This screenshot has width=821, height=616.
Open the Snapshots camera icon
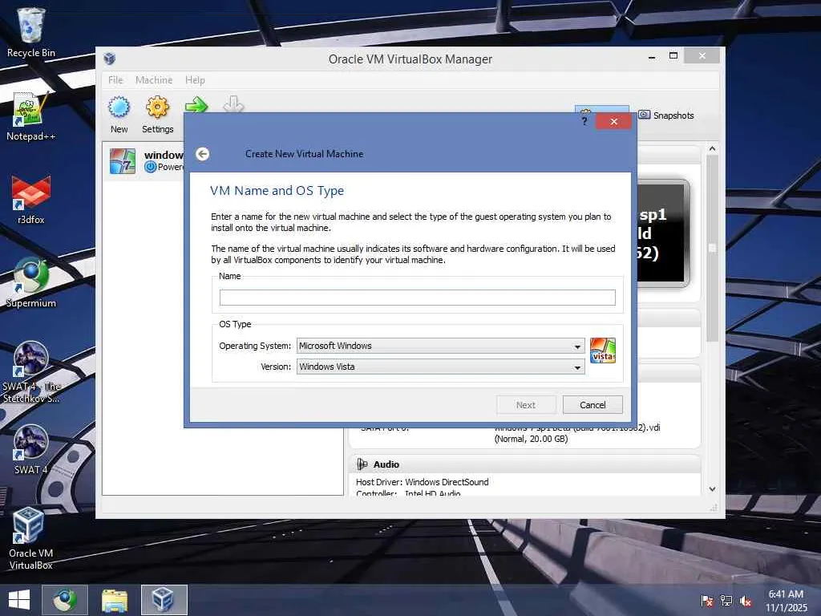[x=645, y=115]
